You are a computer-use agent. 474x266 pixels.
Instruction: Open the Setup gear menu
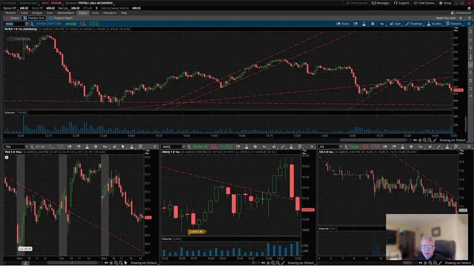pos(445,3)
